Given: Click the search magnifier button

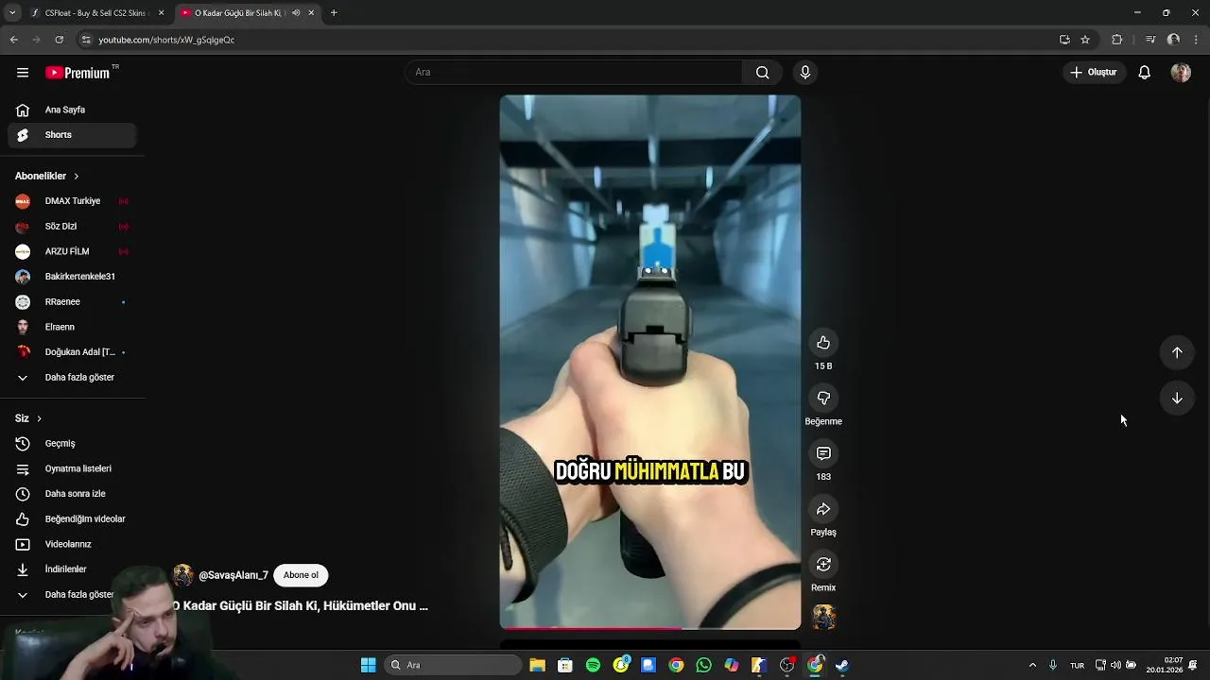Looking at the screenshot, I should click(x=762, y=73).
